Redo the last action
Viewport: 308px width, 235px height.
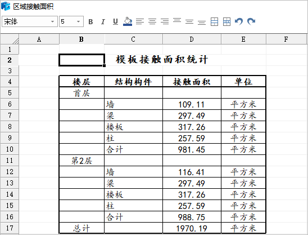(x=251, y=21)
